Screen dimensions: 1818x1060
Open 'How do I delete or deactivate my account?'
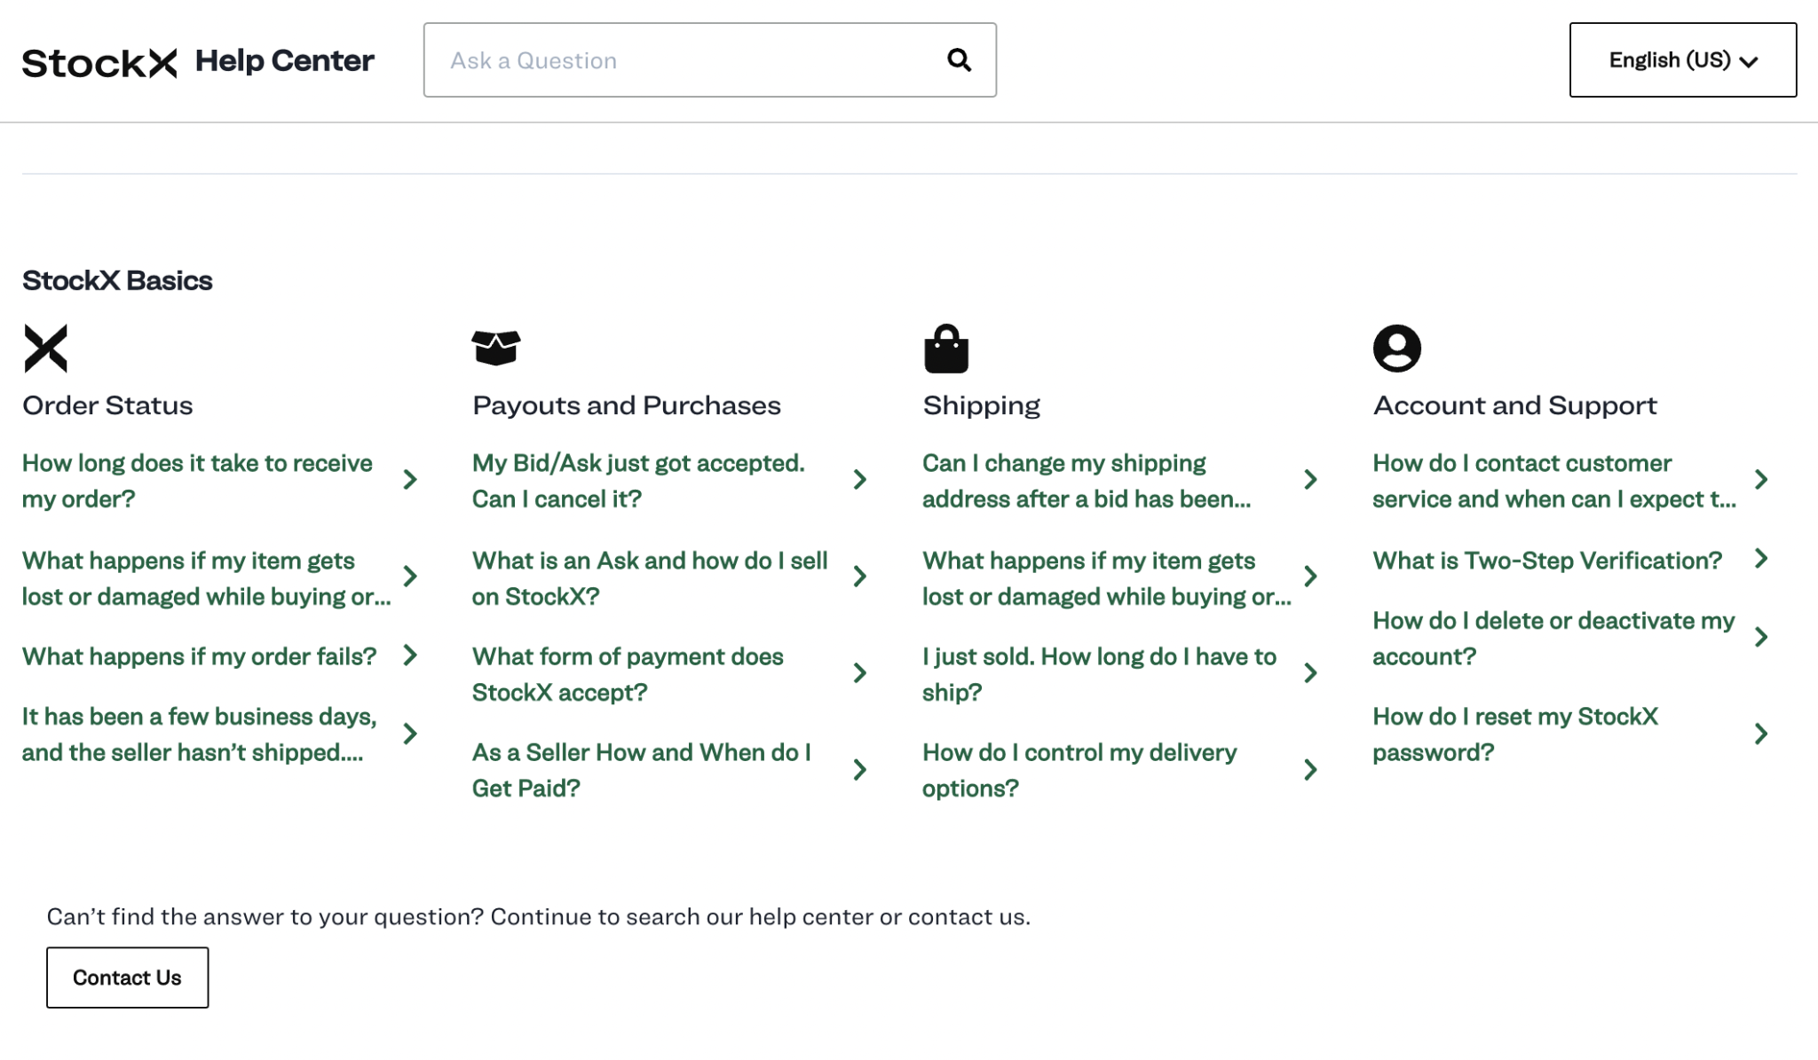pyautogui.click(x=1553, y=639)
